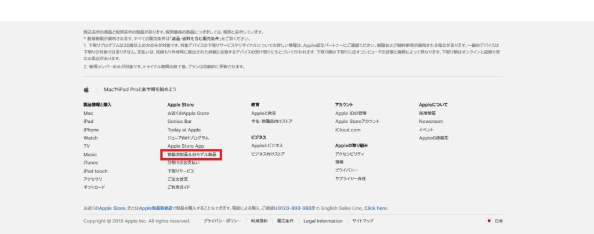The width and height of the screenshot is (594, 234).
Task: Go to the サプライヤー責任 link
Action: [350, 178]
